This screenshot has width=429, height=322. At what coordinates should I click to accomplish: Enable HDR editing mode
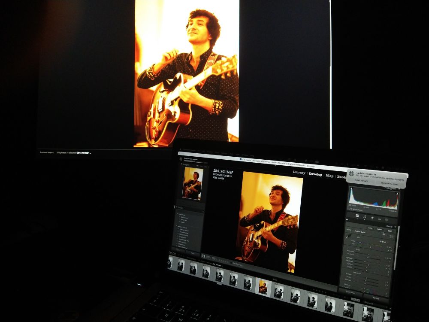(x=390, y=231)
